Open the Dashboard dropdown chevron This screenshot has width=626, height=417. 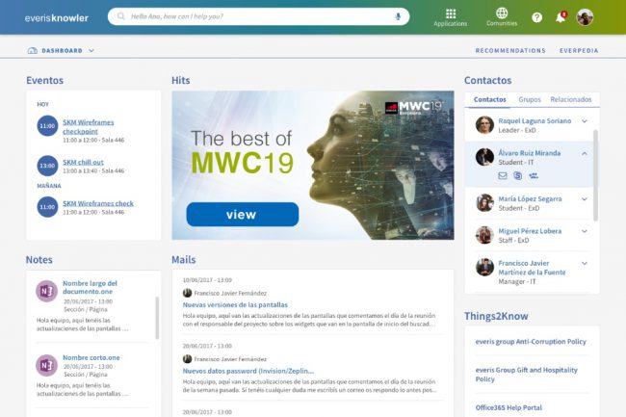tap(91, 51)
